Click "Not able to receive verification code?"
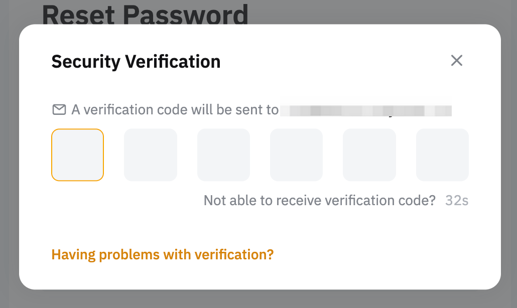The image size is (517, 308). tap(319, 201)
